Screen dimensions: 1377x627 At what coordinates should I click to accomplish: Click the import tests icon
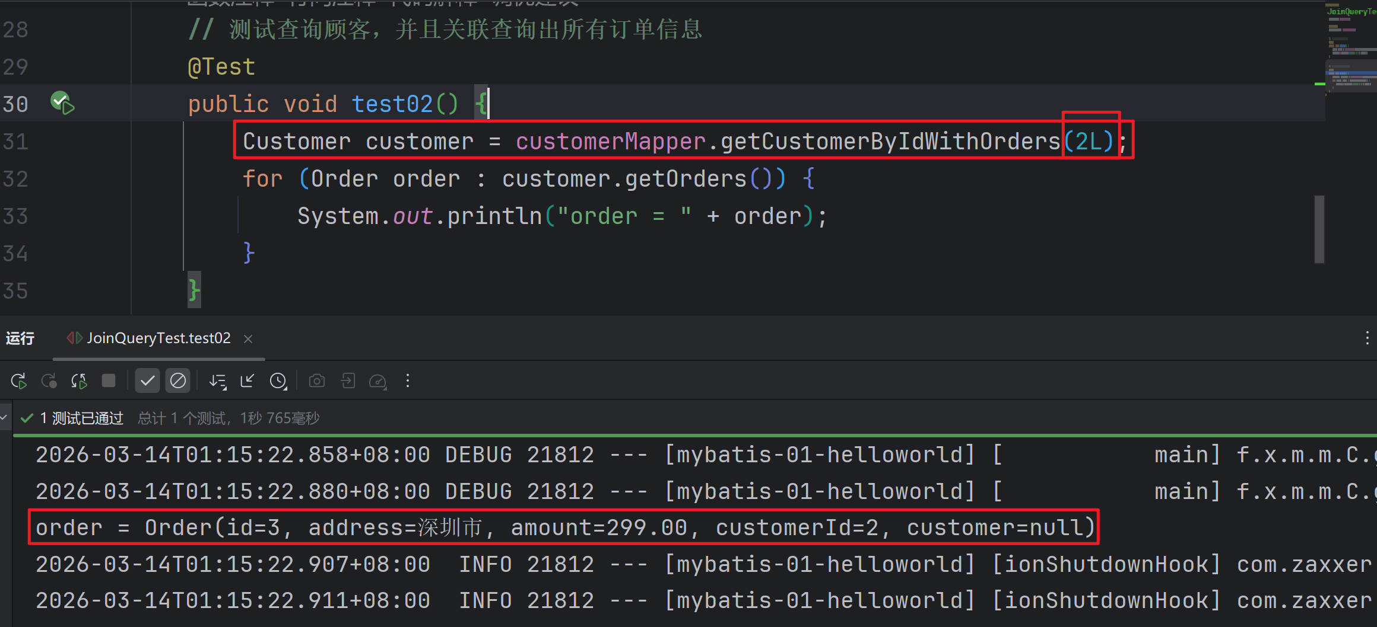pos(348,381)
